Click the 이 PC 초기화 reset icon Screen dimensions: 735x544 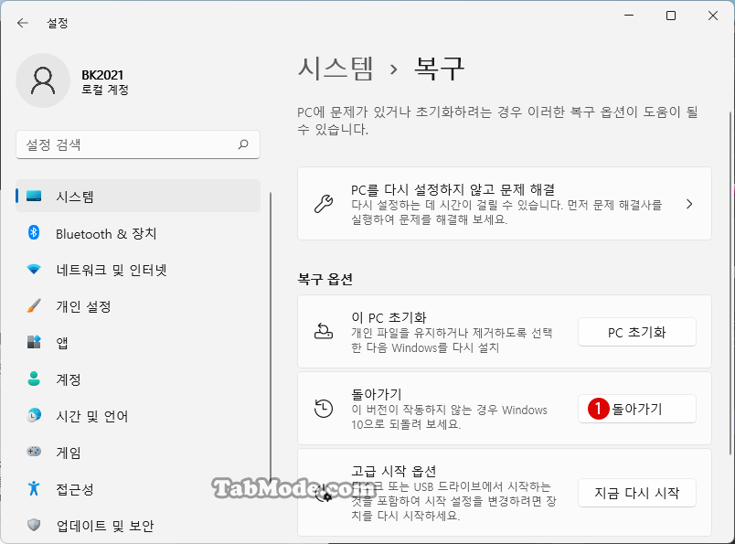324,331
